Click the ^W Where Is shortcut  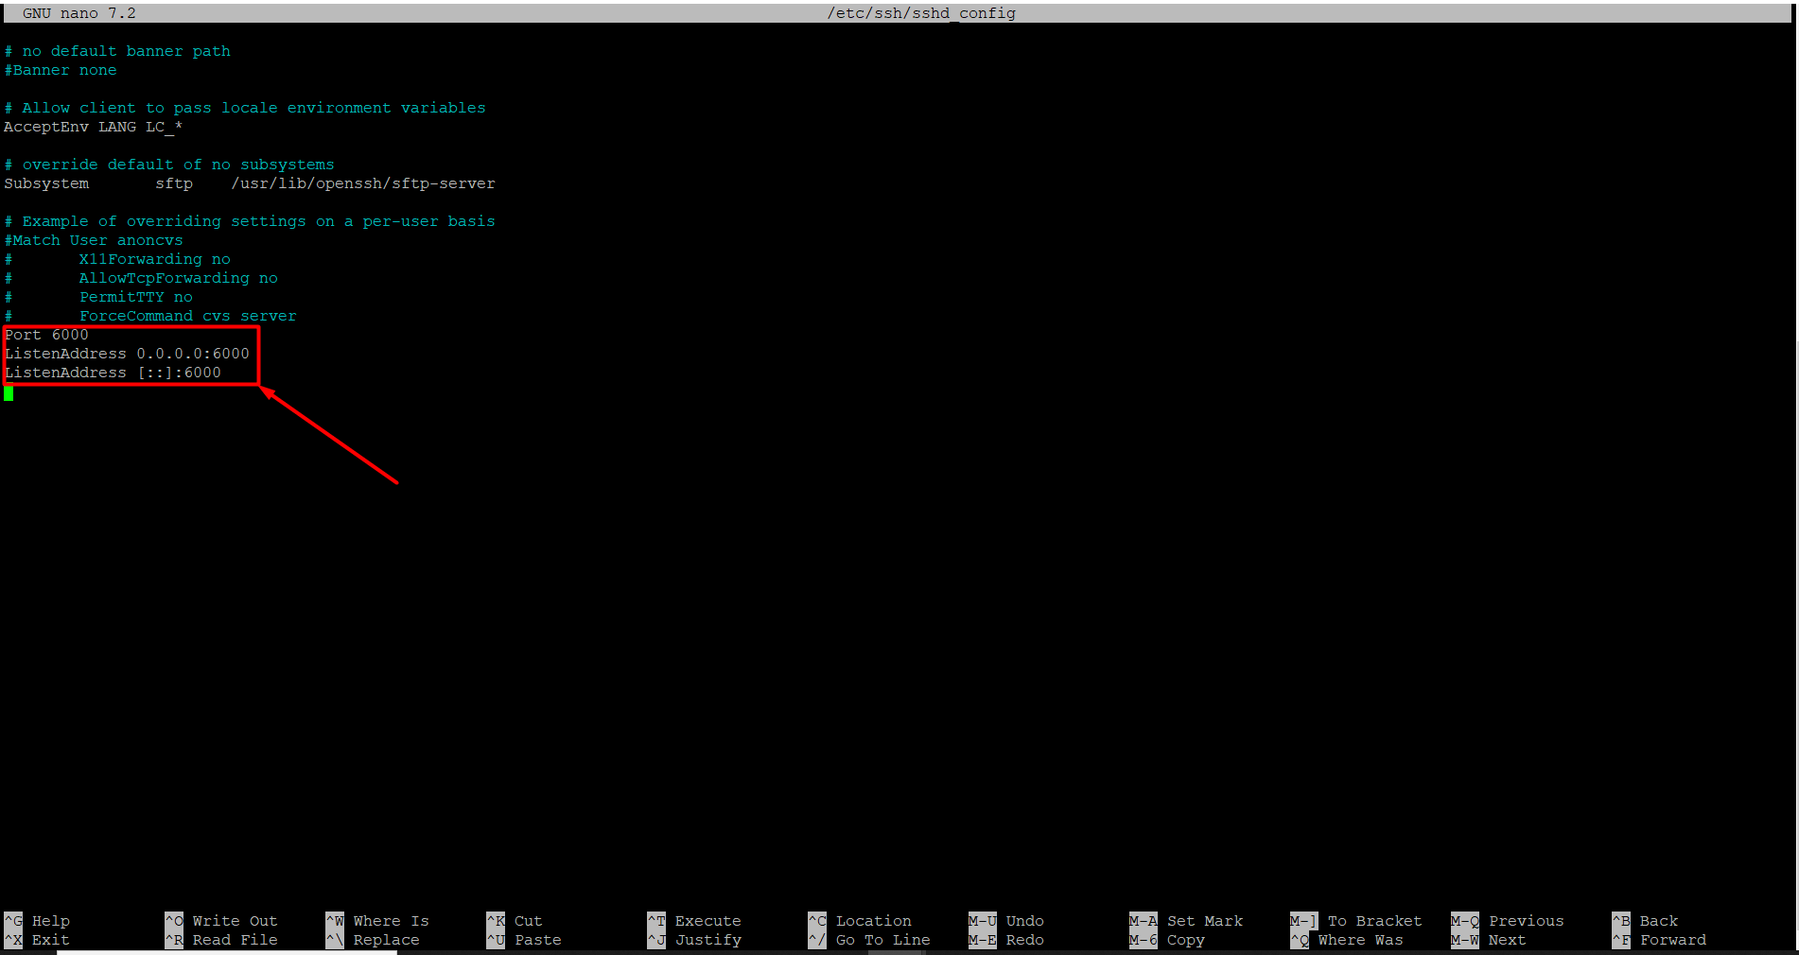pyautogui.click(x=378, y=921)
